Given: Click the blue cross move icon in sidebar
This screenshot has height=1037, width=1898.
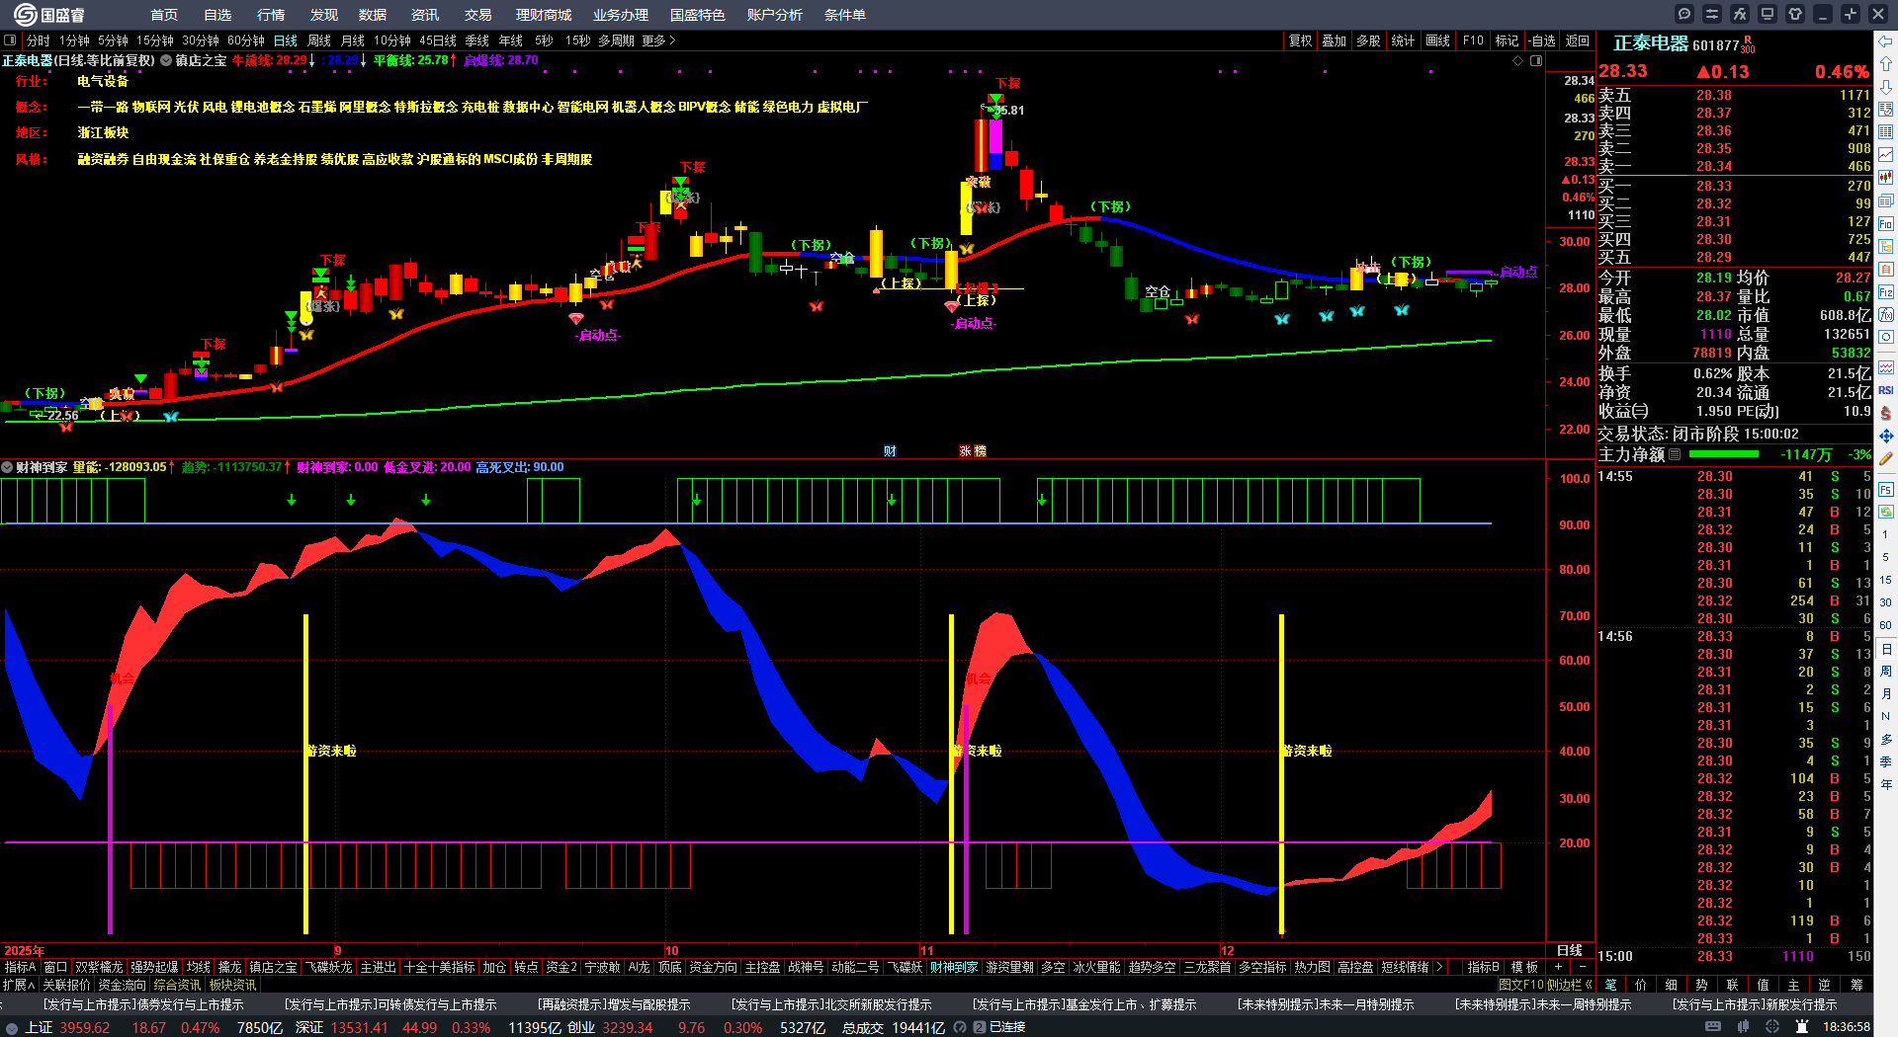Looking at the screenshot, I should 1886,436.
